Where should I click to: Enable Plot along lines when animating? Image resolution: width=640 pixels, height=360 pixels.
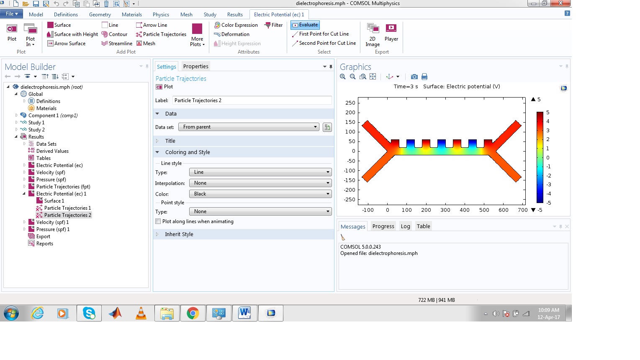coord(158,221)
